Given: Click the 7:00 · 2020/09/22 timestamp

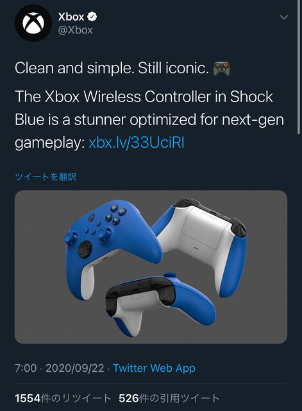Looking at the screenshot, I should (x=60, y=368).
